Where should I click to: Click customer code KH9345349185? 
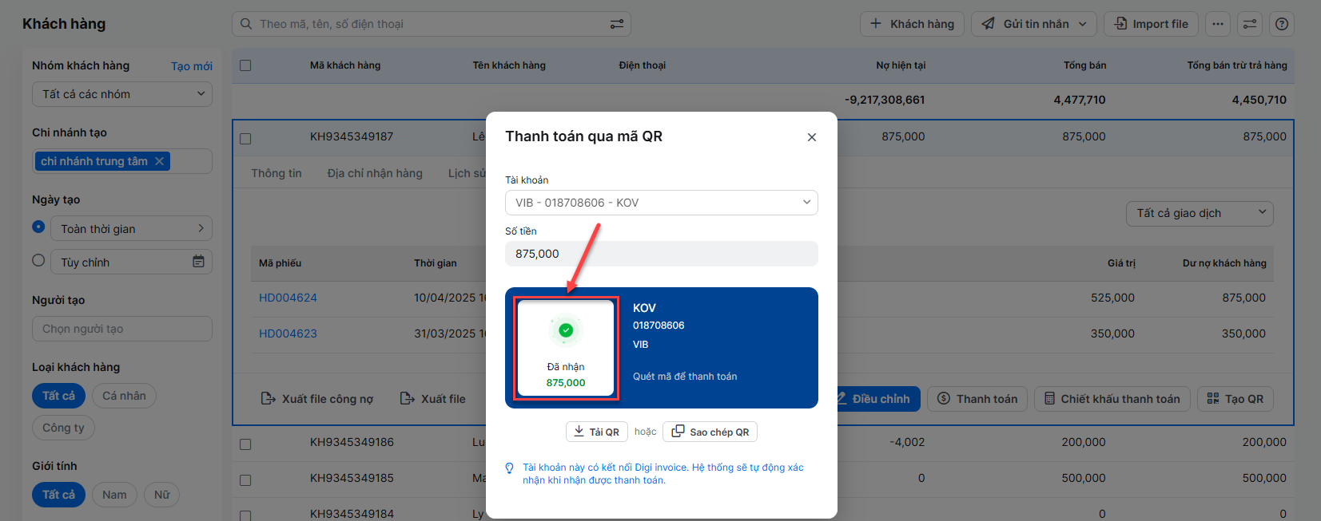coord(352,478)
